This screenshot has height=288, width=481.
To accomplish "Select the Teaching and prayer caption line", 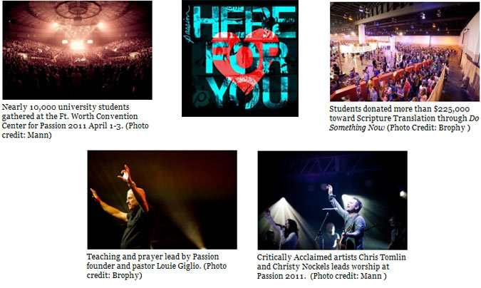I will [152, 257].
